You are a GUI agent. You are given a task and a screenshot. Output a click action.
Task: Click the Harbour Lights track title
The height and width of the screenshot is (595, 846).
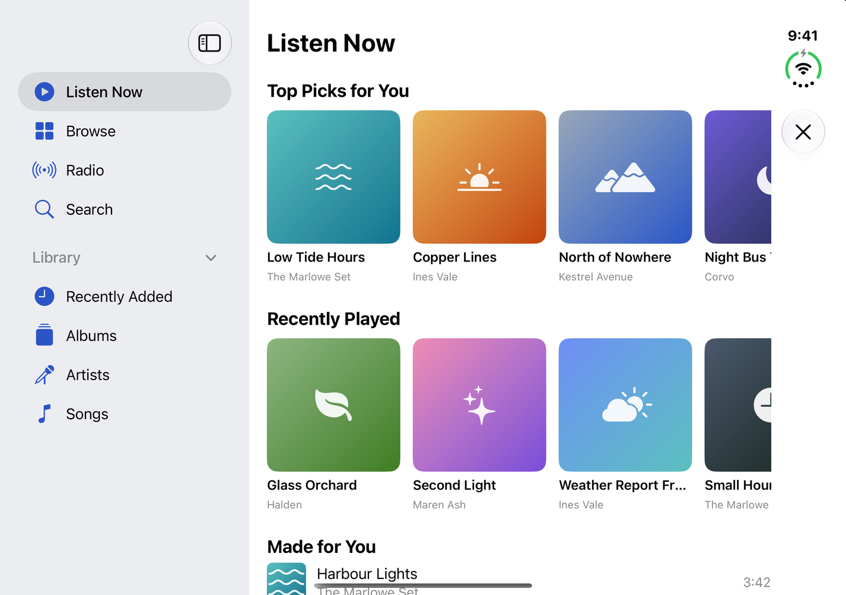[367, 574]
